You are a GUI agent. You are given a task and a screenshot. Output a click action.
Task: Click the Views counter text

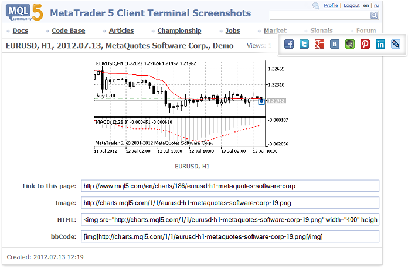click(259, 46)
